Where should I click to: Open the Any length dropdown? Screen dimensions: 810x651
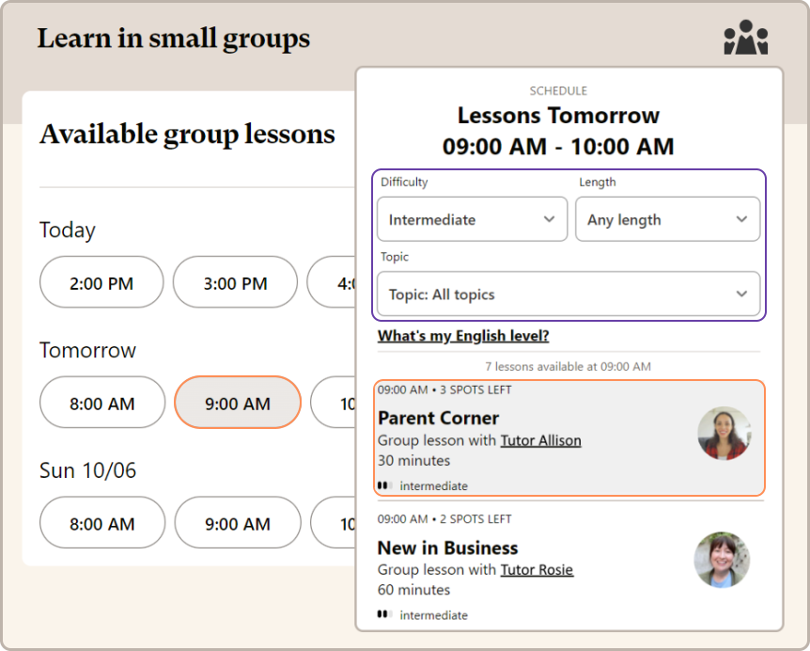point(667,219)
